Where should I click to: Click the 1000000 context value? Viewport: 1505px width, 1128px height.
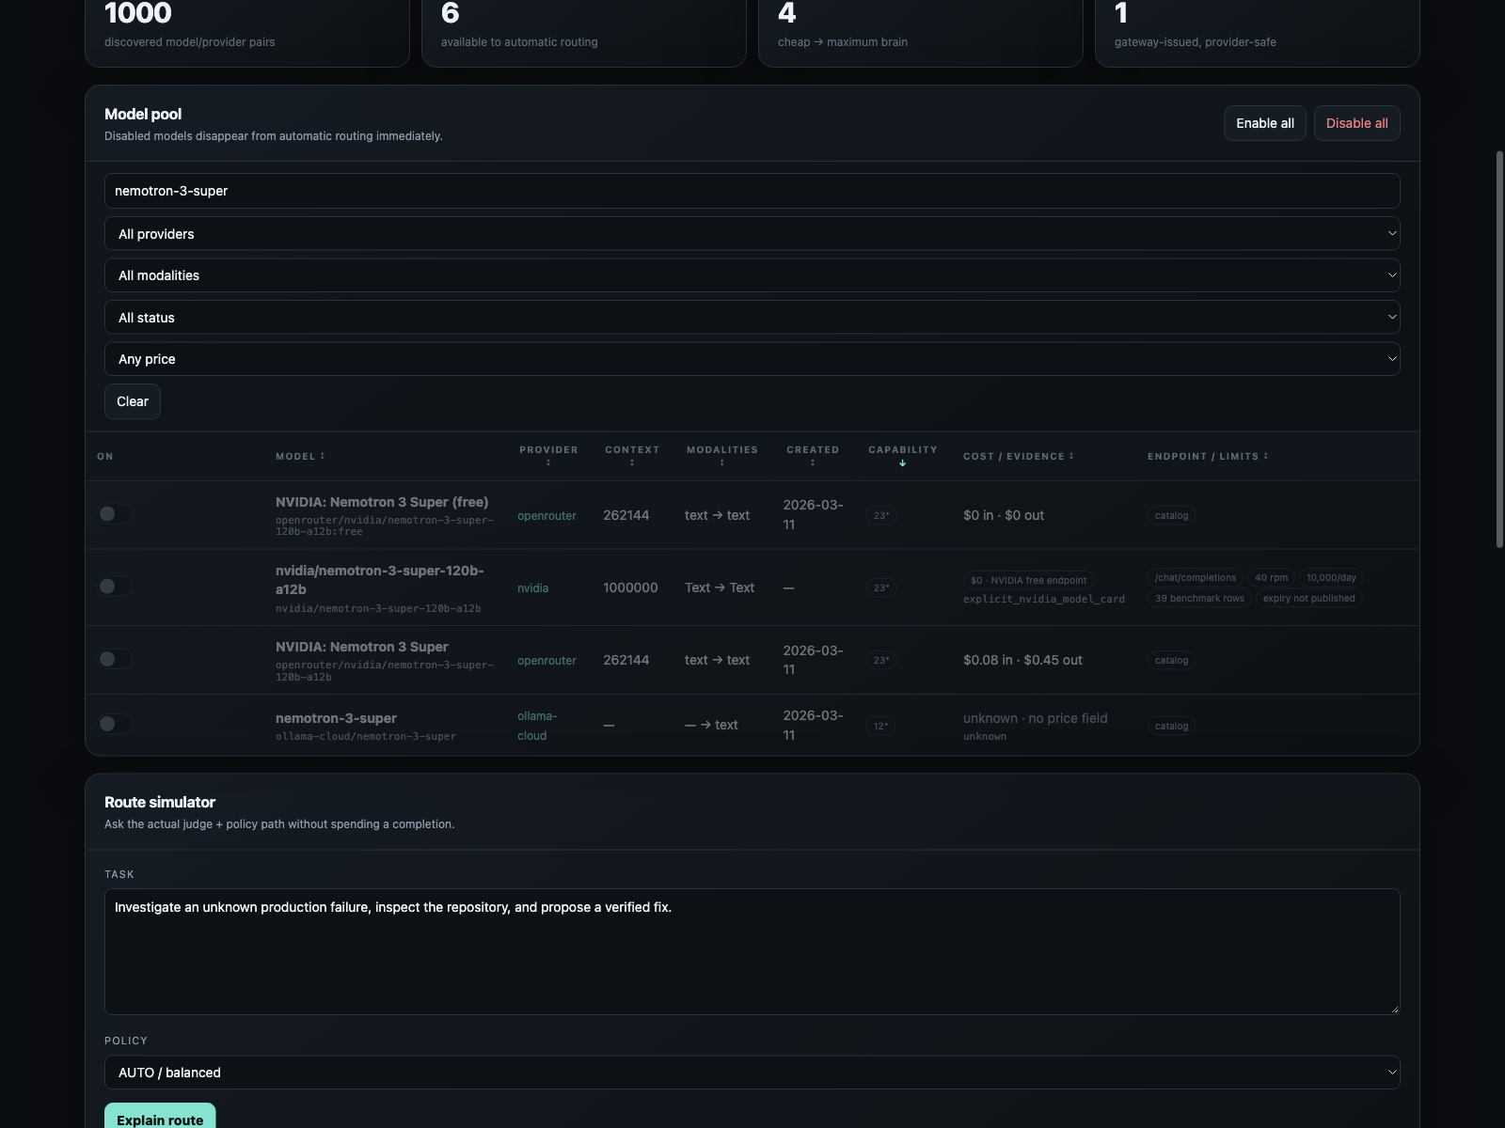coord(630,587)
